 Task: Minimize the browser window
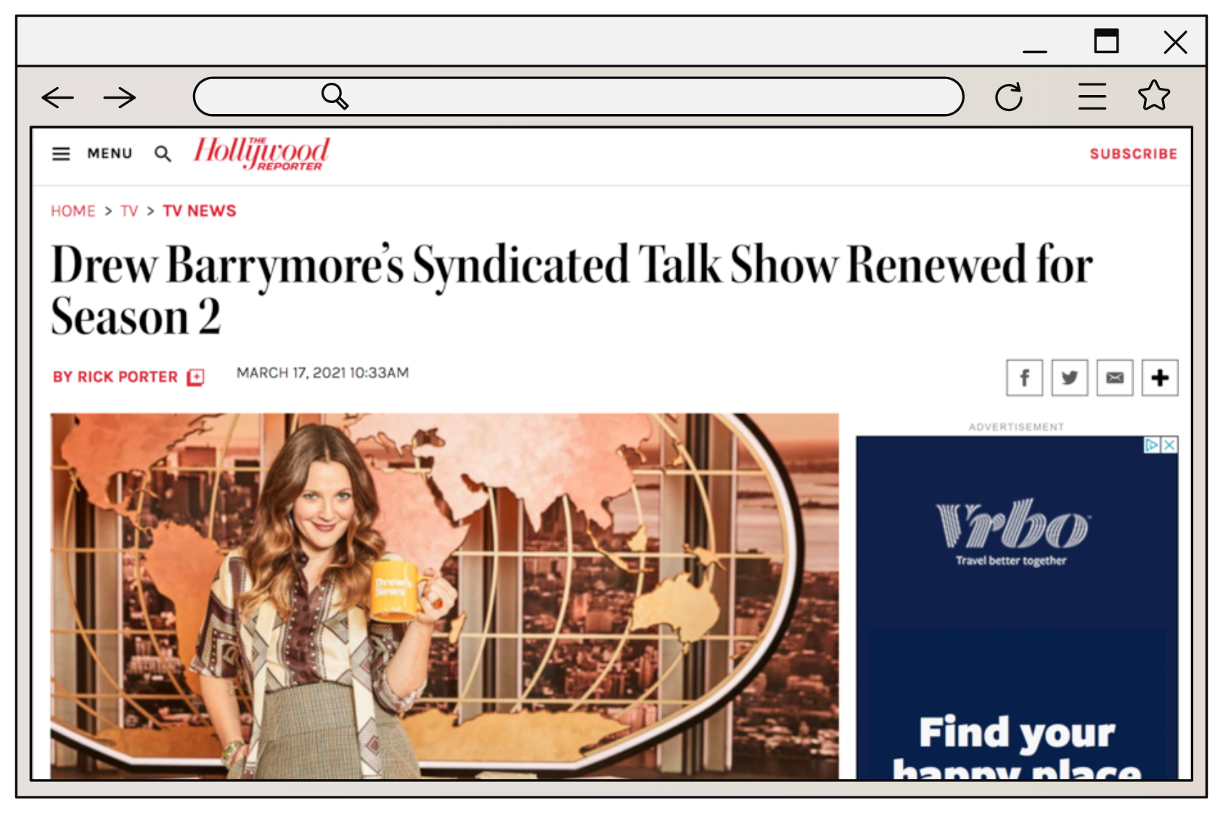(x=1034, y=51)
